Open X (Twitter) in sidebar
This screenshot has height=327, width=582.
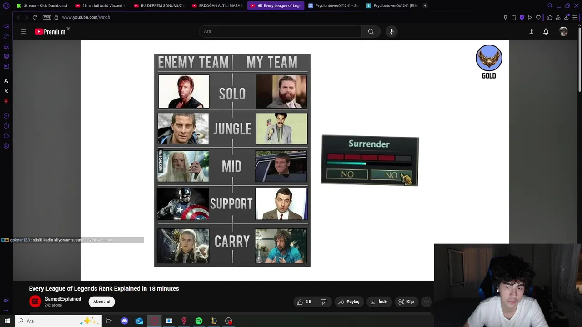pos(6,91)
